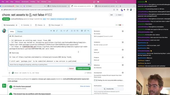The width and height of the screenshot is (170, 95).
Task: Open the Projects gear settings
Action: click(123, 58)
